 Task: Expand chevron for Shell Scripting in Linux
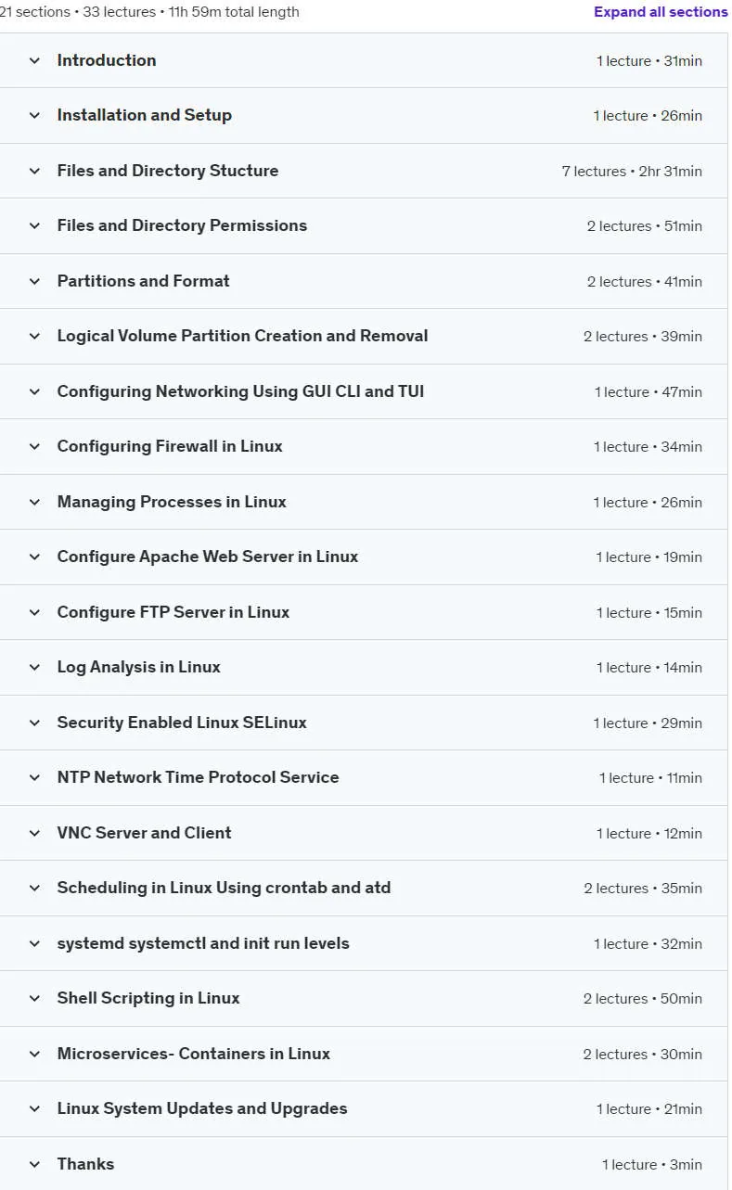34,998
